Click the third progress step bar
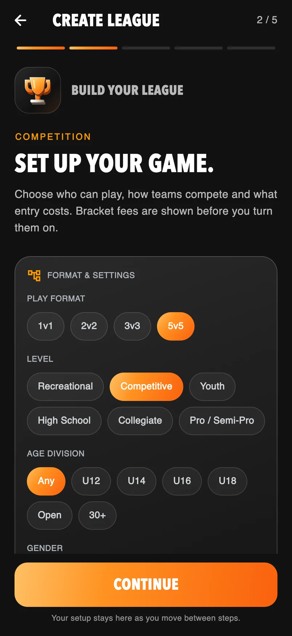The image size is (292, 636). tap(146, 48)
